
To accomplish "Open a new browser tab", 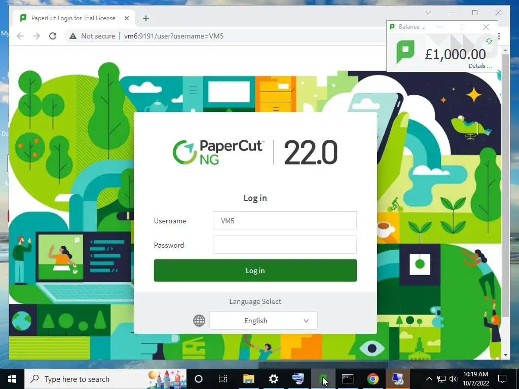I will point(146,18).
